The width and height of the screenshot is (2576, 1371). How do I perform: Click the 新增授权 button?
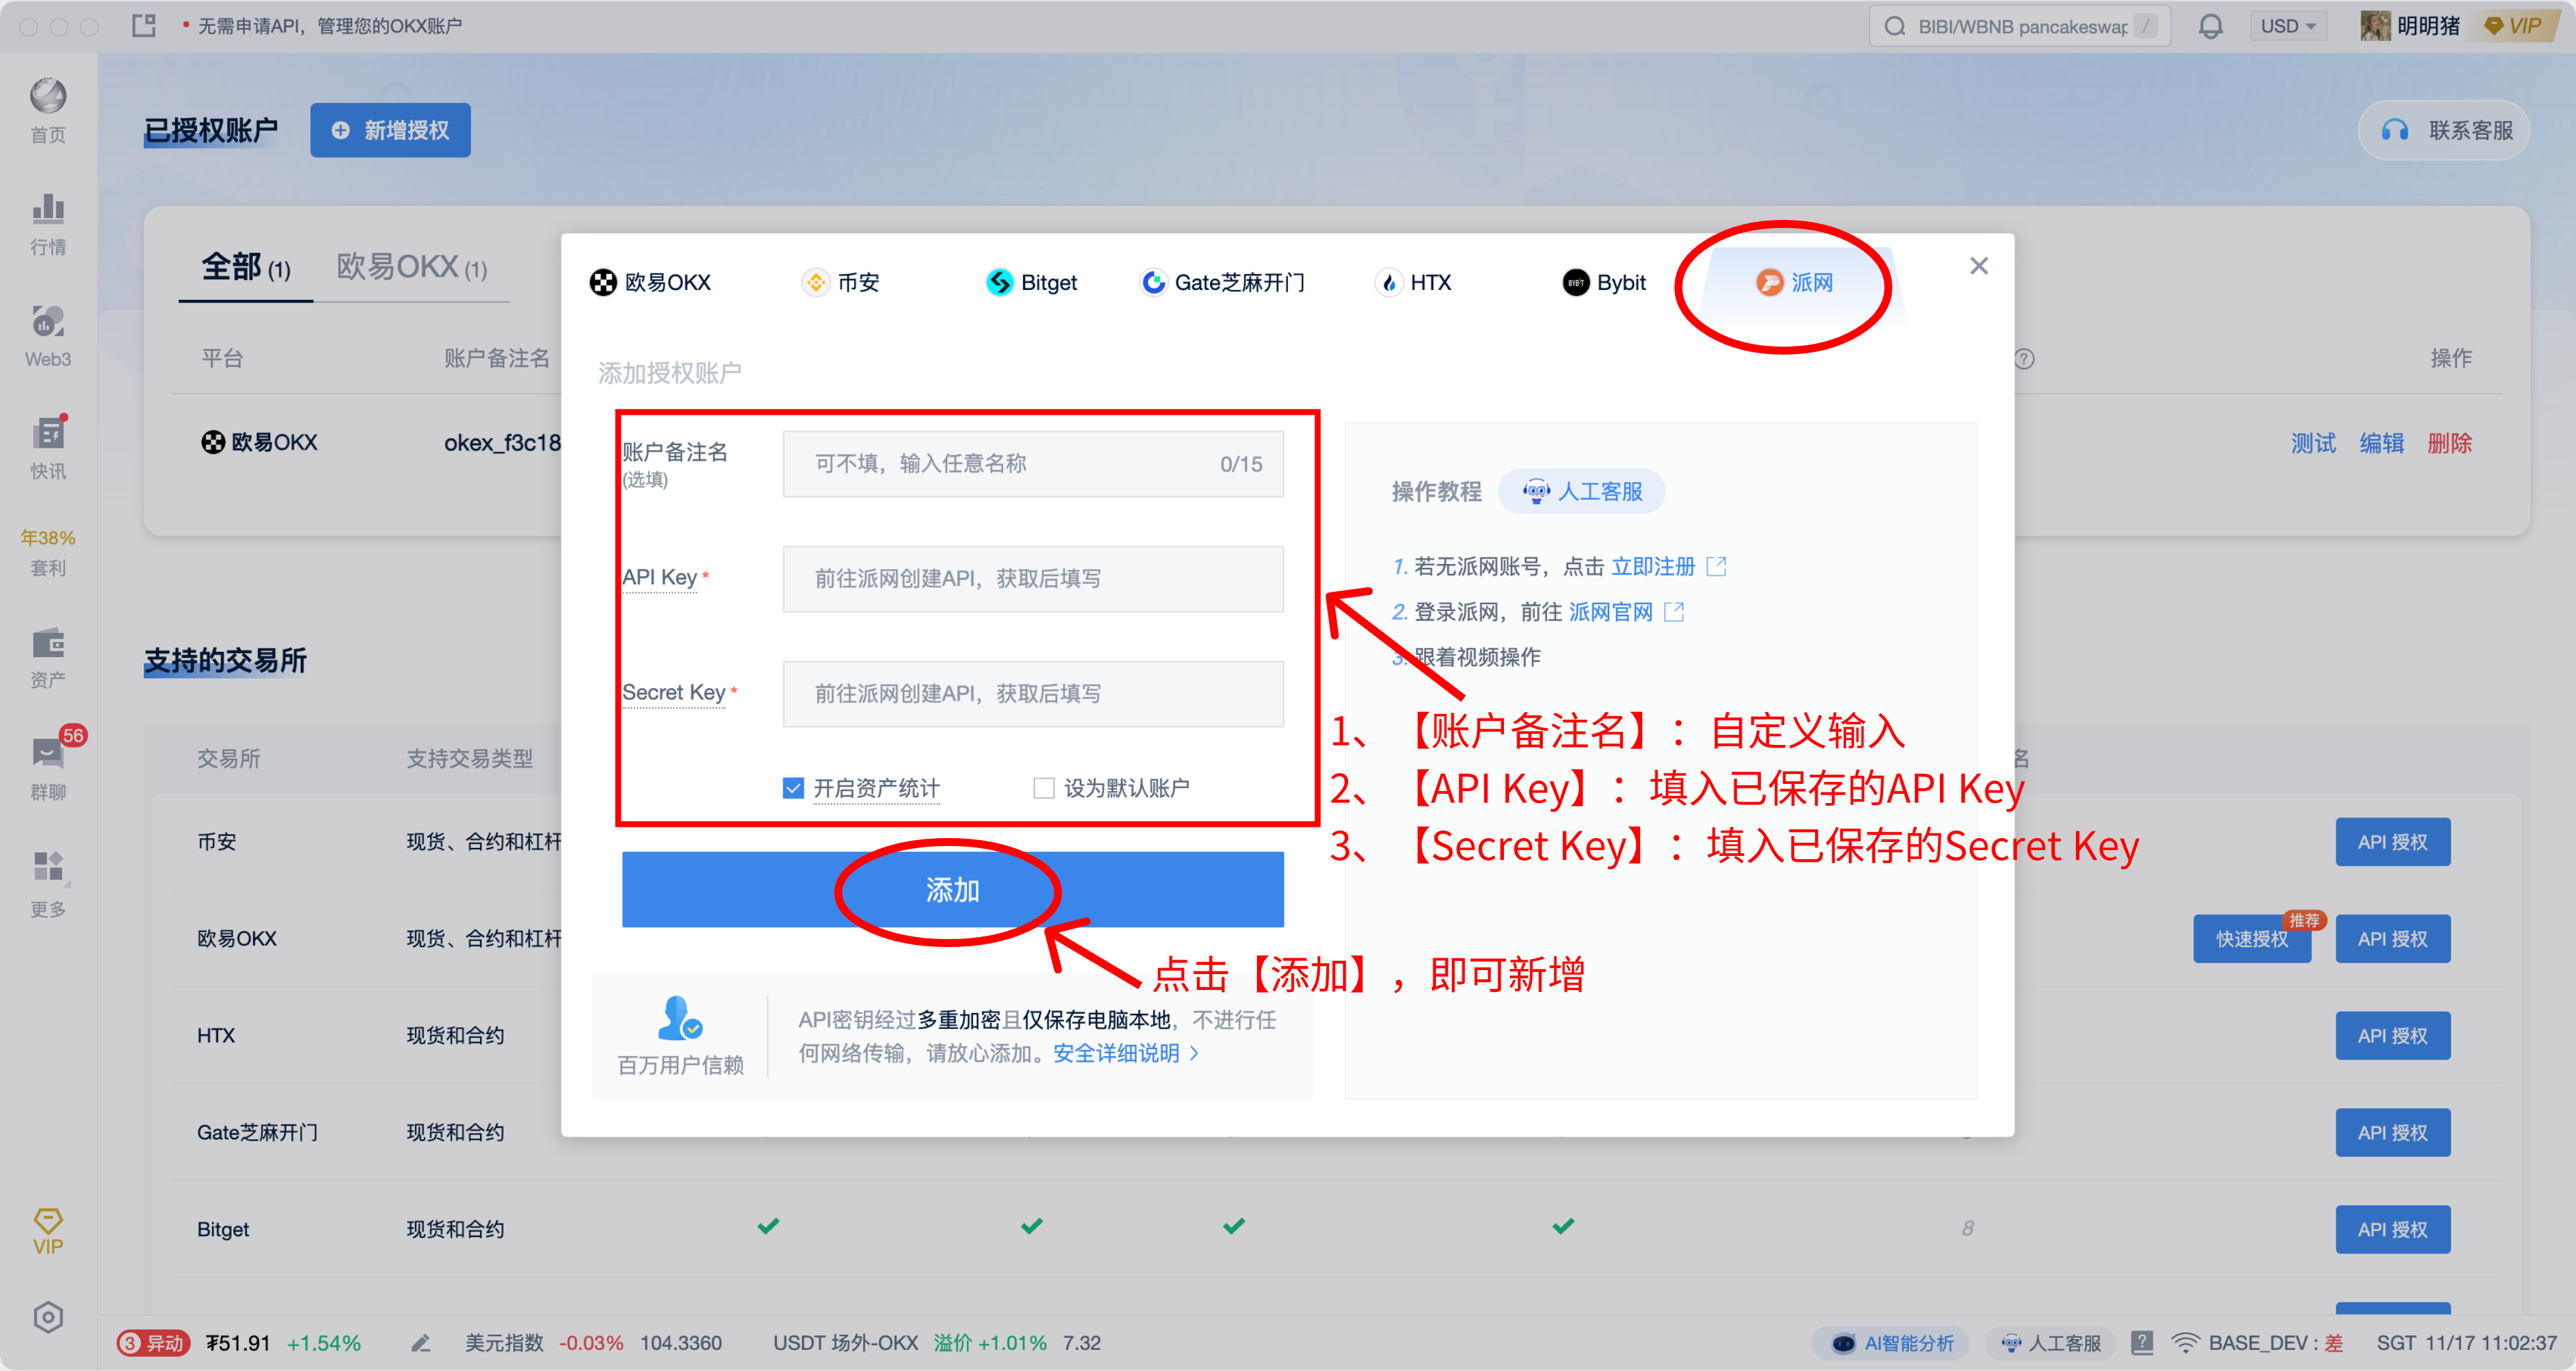tap(390, 130)
